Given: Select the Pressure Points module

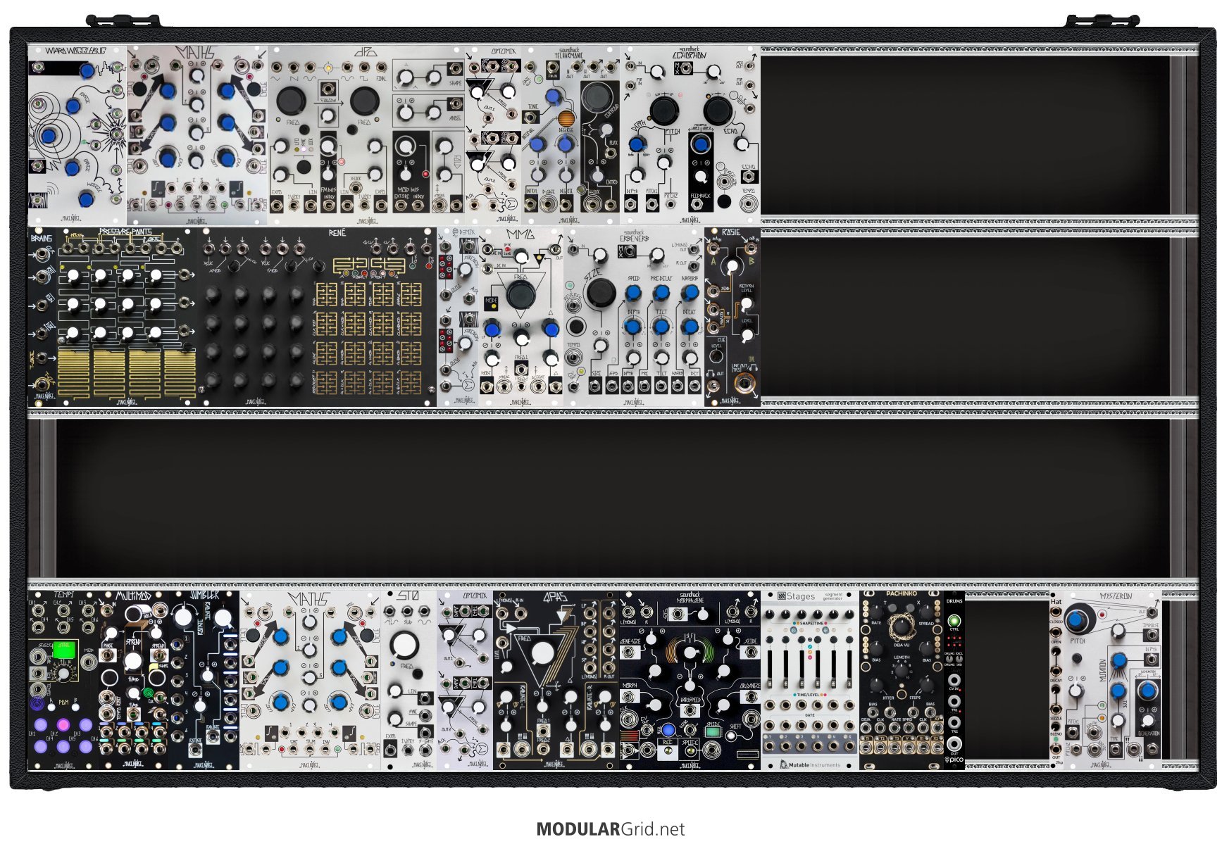Looking at the screenshot, I should tap(127, 317).
